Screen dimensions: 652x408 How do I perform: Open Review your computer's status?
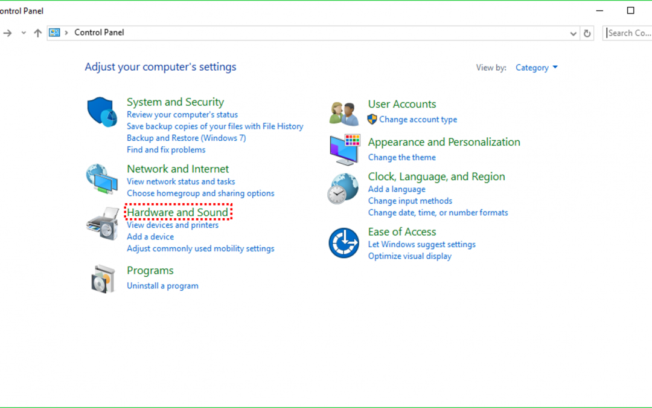(x=182, y=114)
